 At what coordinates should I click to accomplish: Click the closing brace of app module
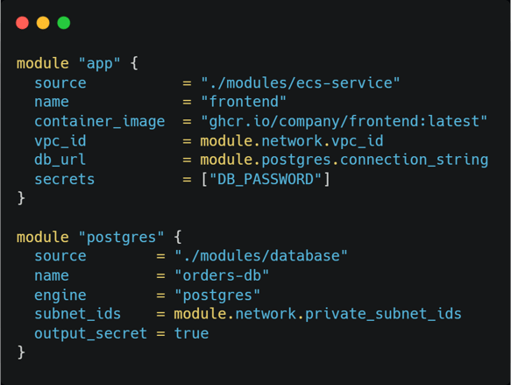tap(21, 198)
